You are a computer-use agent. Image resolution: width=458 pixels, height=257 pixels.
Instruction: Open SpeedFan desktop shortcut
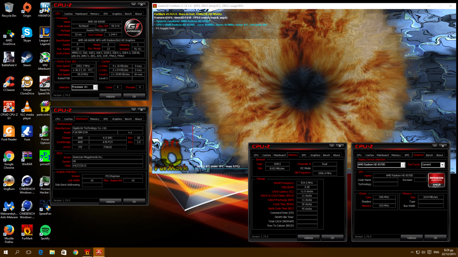tap(45, 208)
